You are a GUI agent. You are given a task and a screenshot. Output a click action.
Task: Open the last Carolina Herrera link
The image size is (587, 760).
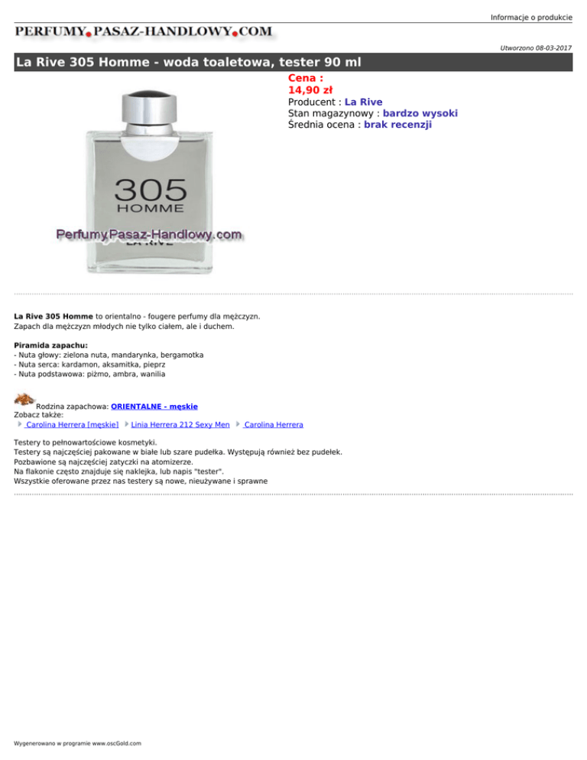click(x=273, y=424)
